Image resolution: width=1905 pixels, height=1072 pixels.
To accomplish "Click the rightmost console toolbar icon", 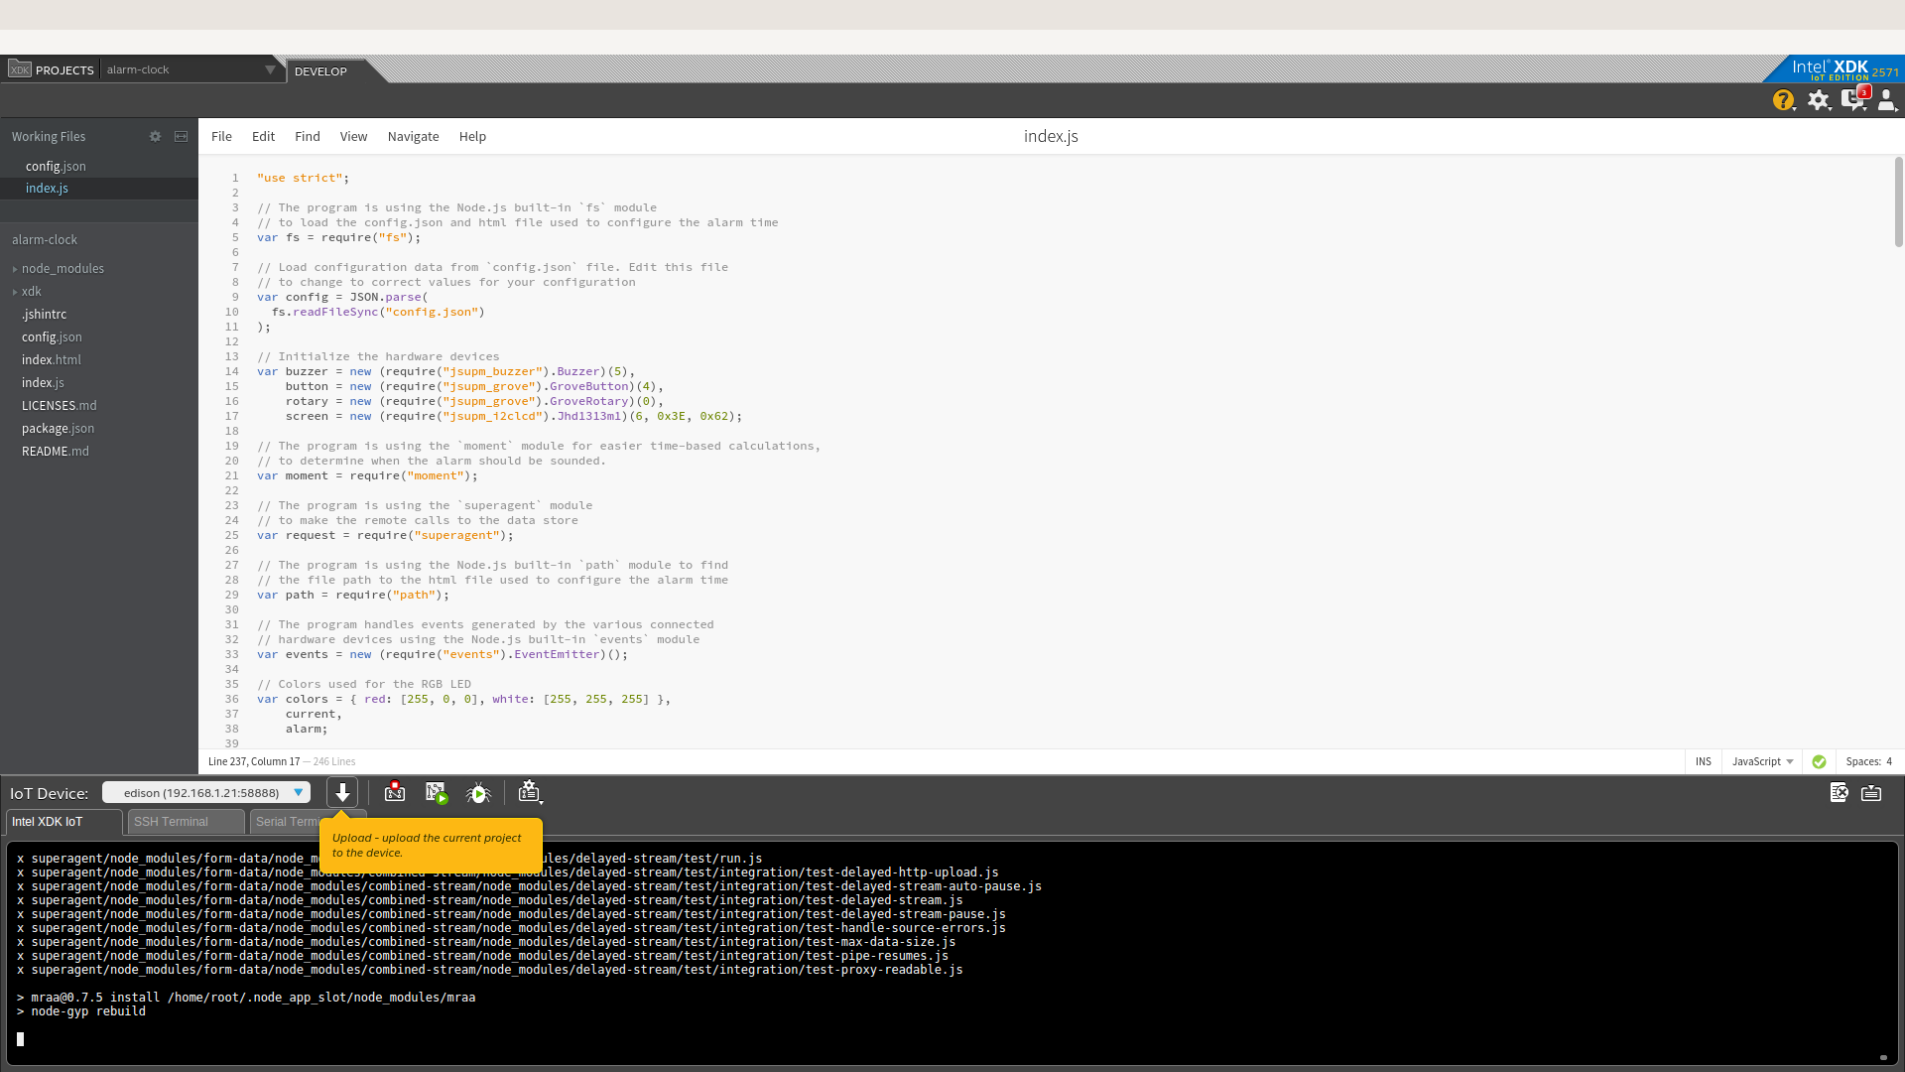I will (x=1871, y=792).
